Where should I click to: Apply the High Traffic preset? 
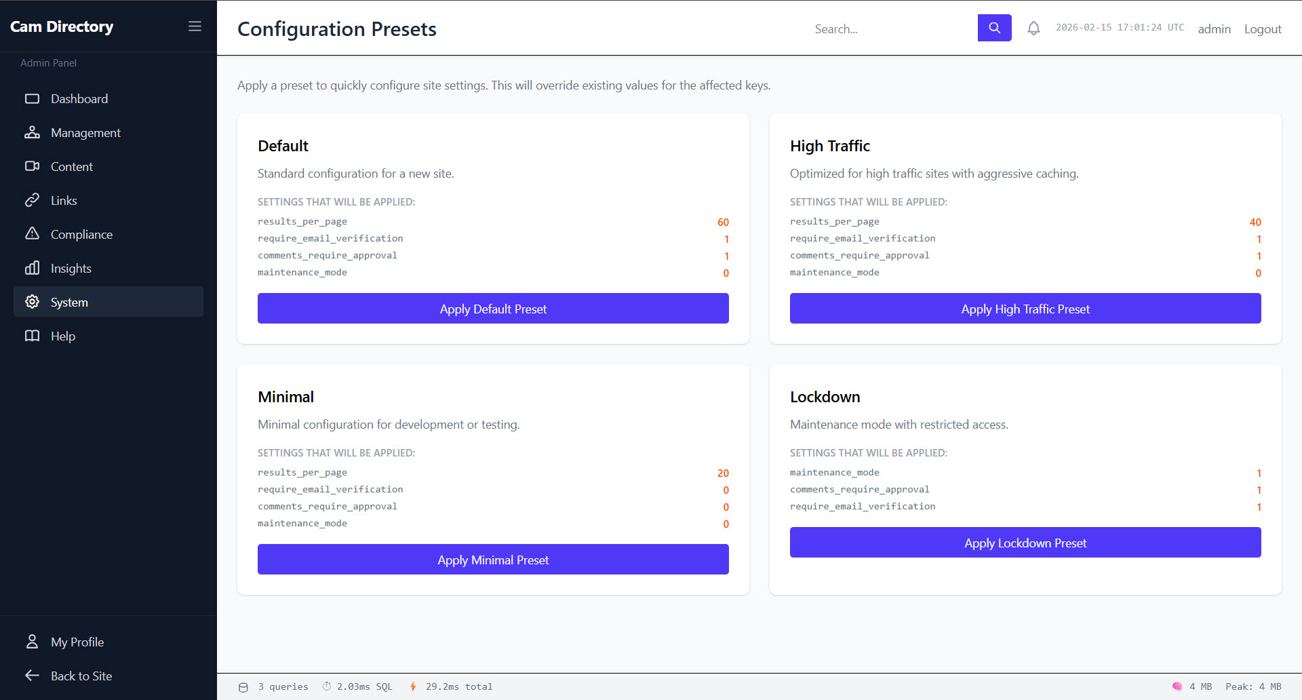tap(1025, 309)
